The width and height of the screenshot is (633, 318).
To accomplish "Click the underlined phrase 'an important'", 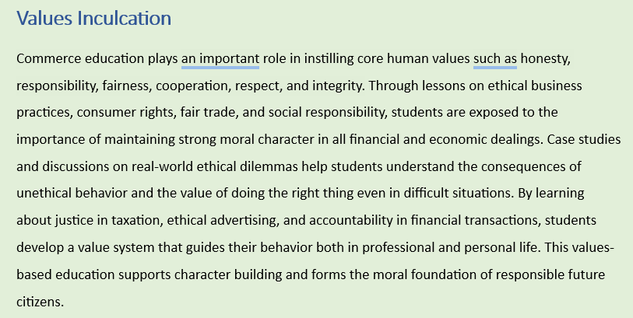I will coord(220,59).
